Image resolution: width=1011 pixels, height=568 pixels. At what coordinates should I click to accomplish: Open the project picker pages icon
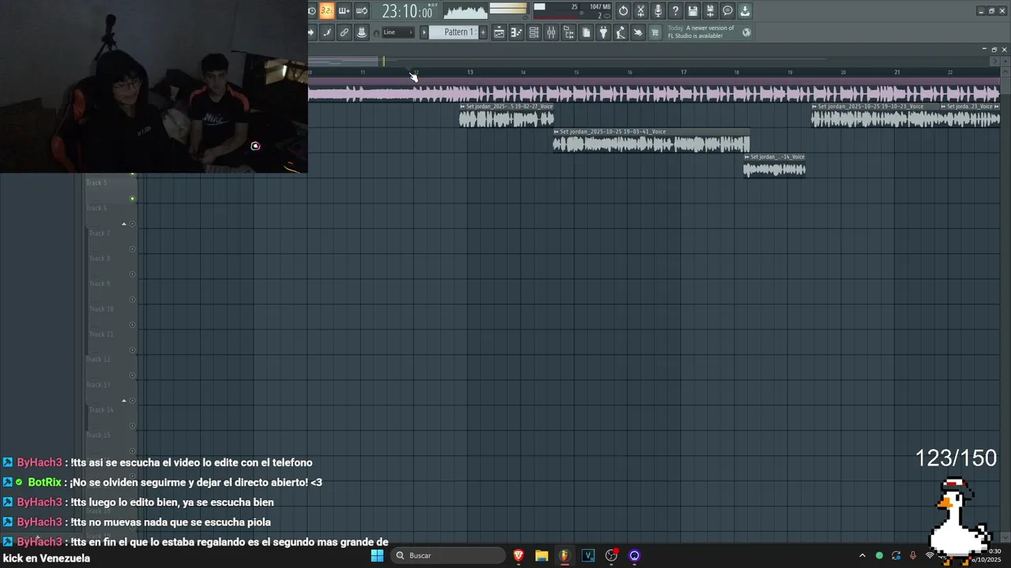tap(586, 32)
